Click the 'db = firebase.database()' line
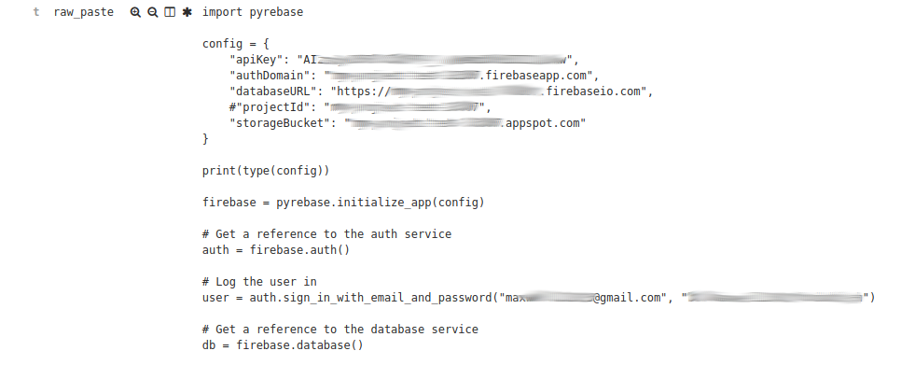Viewport: 901px width, 365px height. [283, 345]
